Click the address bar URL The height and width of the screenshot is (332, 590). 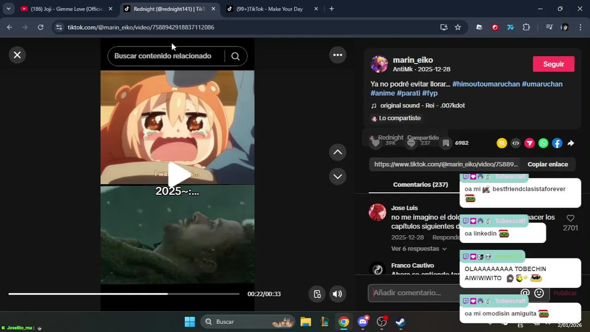tap(141, 27)
